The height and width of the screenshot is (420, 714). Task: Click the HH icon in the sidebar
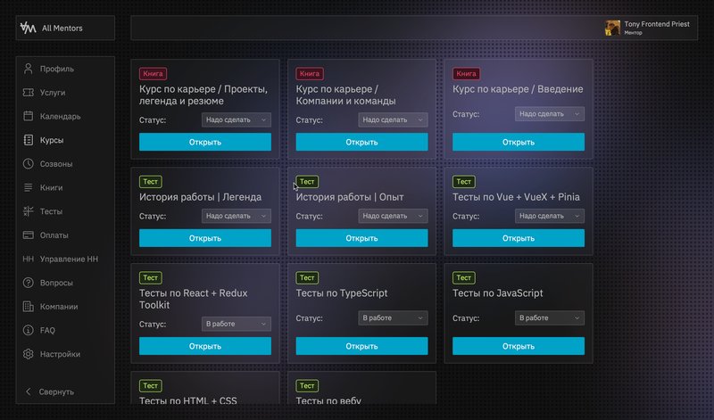pos(29,259)
